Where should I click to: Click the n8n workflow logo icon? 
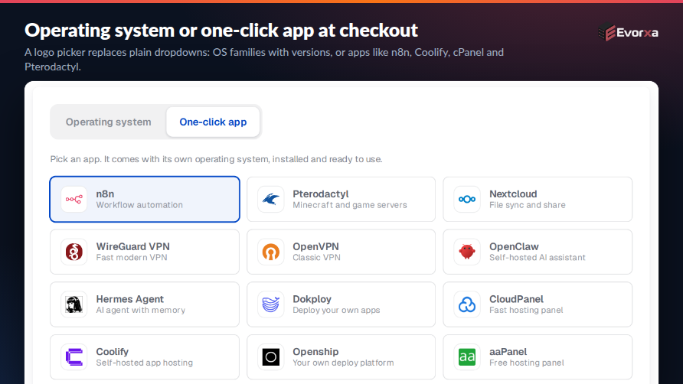point(74,200)
